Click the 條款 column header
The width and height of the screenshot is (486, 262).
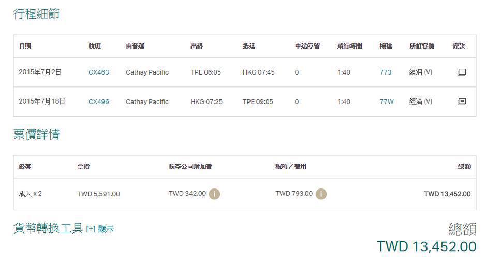pyautogui.click(x=459, y=46)
